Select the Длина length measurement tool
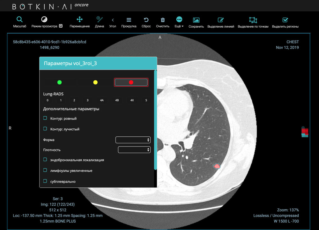This screenshot has width=319, height=230. (99, 20)
